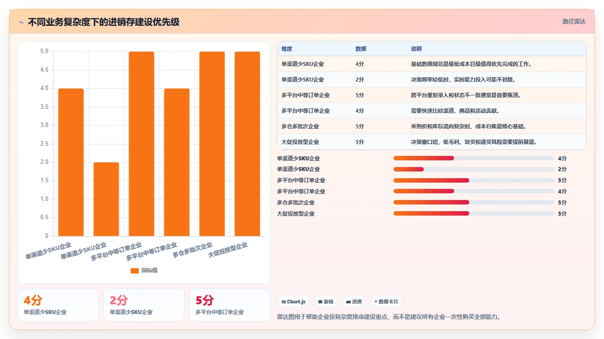Click the title 不同业务复杂度下的进销存建设优先级

[103, 22]
